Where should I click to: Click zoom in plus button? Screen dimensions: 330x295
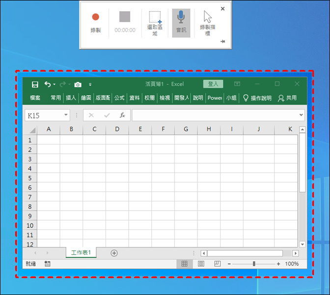click(x=278, y=264)
